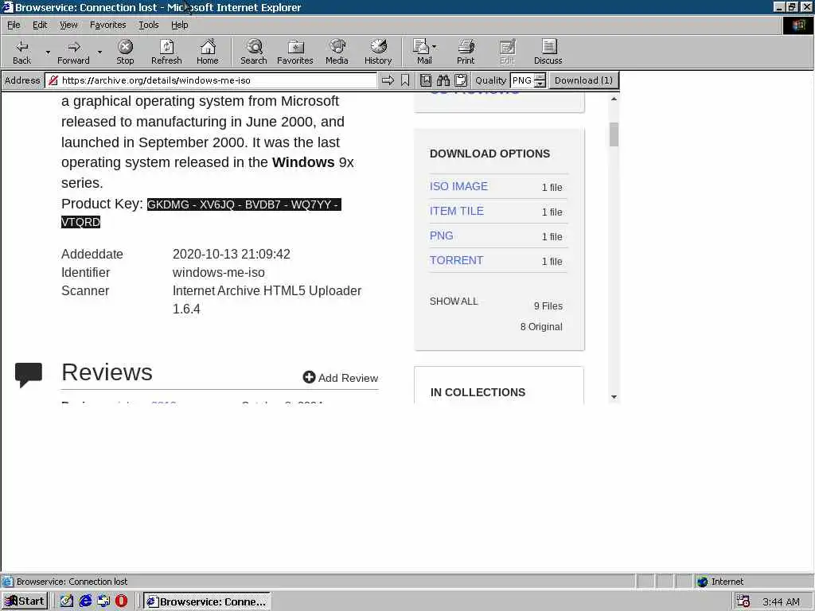
Task: Click SHOW ALL files link
Action: pos(453,302)
